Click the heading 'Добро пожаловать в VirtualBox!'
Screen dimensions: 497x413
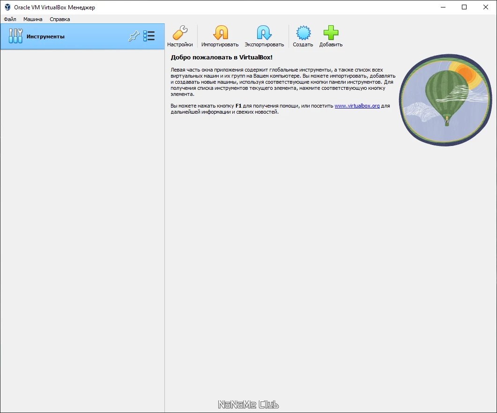(x=222, y=57)
